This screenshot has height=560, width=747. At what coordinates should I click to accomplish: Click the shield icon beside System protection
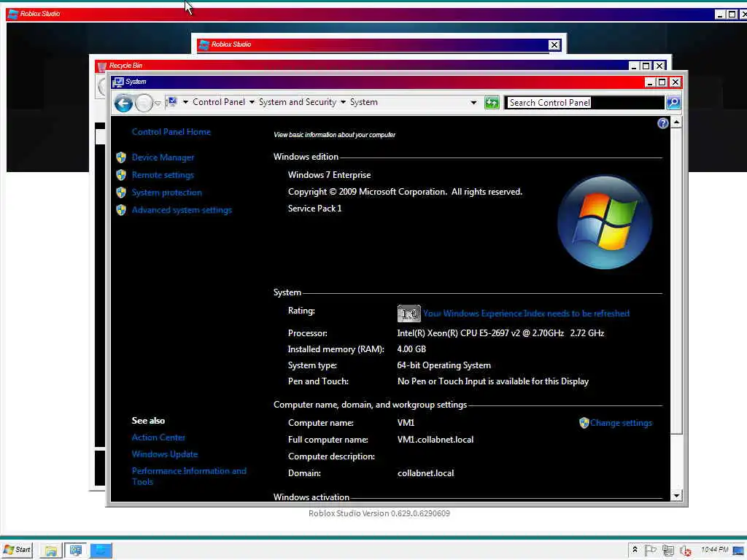click(x=121, y=192)
